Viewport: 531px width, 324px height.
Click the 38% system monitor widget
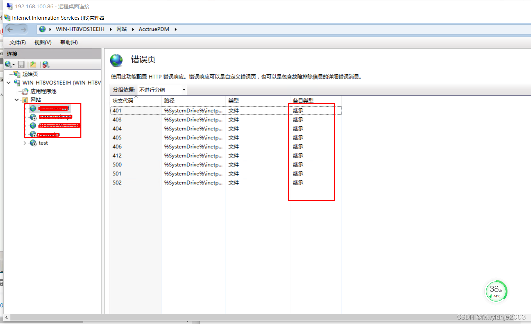(x=496, y=291)
